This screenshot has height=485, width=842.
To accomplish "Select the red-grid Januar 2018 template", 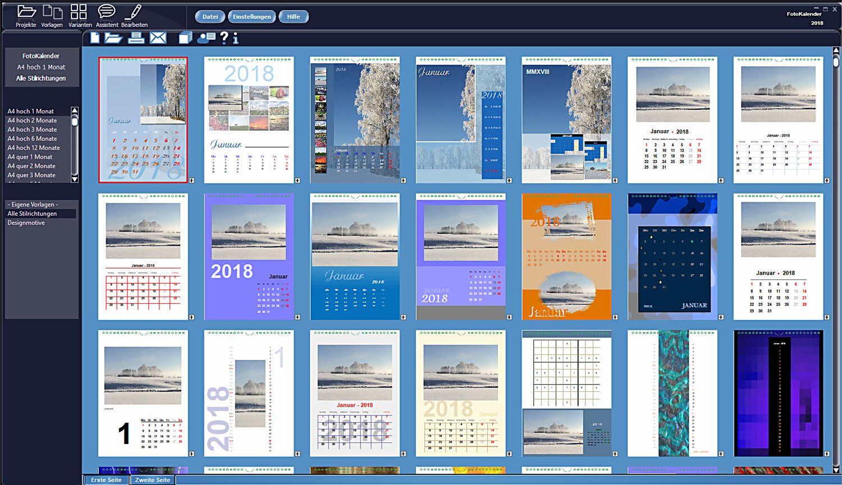I will 143,257.
